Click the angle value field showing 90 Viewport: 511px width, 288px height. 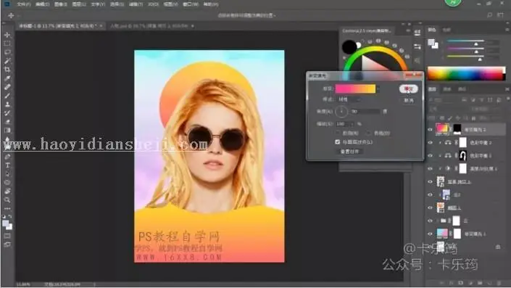point(365,112)
